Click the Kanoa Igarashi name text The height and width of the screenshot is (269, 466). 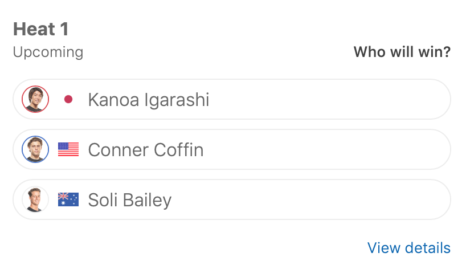coord(149,100)
